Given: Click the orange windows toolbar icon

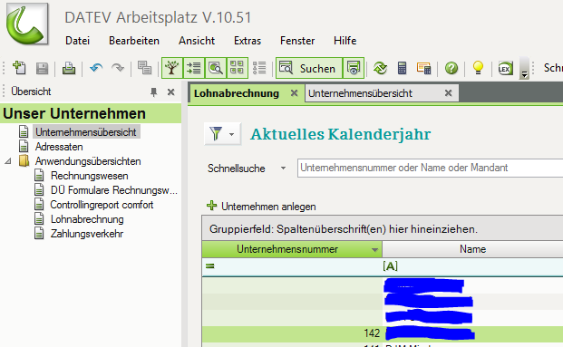Looking at the screenshot, I should 423,68.
